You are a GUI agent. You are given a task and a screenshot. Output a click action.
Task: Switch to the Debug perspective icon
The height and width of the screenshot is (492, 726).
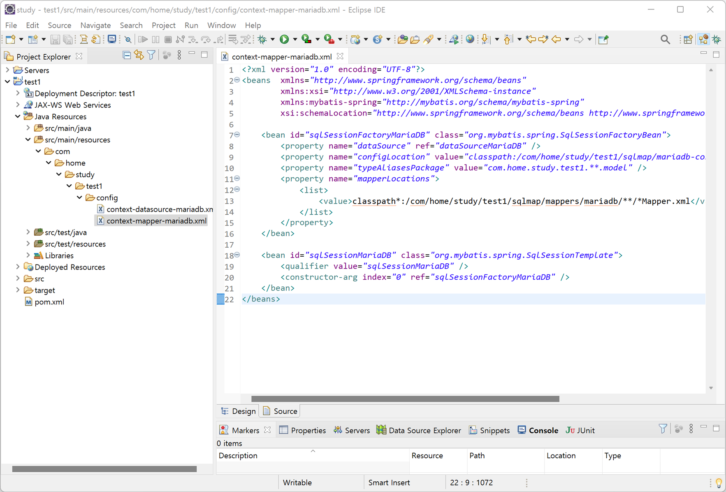pos(717,39)
